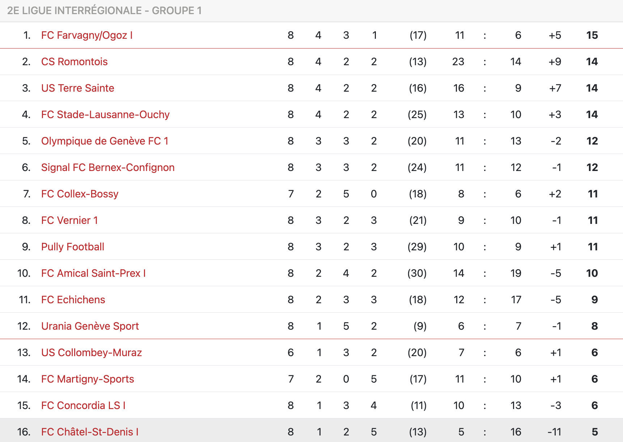The image size is (623, 442).
Task: Click the 2E Ligue Interrégionale Groupe 1 heading
Action: click(104, 11)
